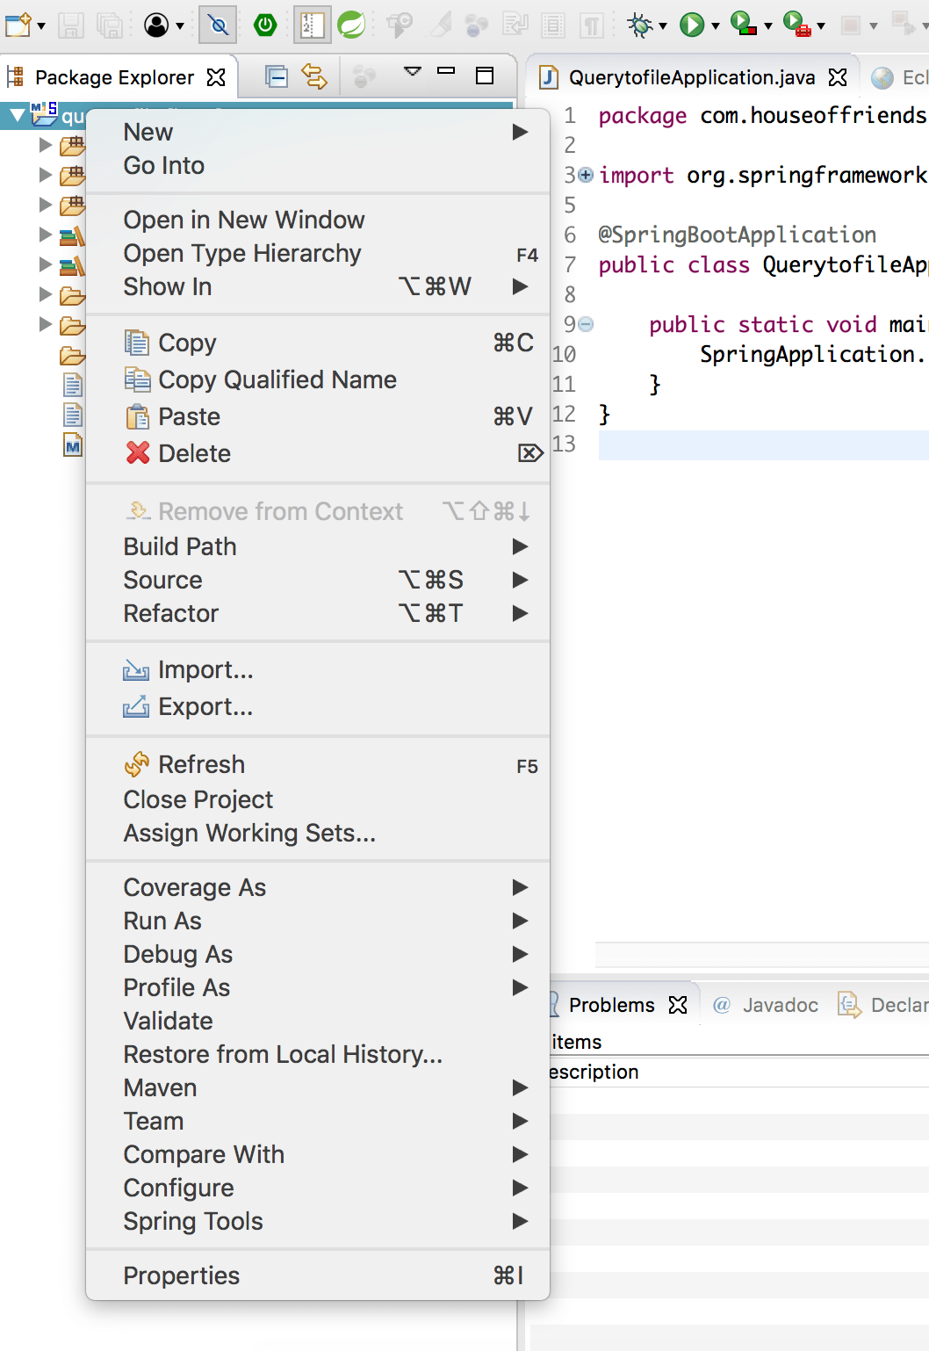Open the Spring Boot Dashboard icon
The width and height of the screenshot is (929, 1351).
(x=265, y=25)
